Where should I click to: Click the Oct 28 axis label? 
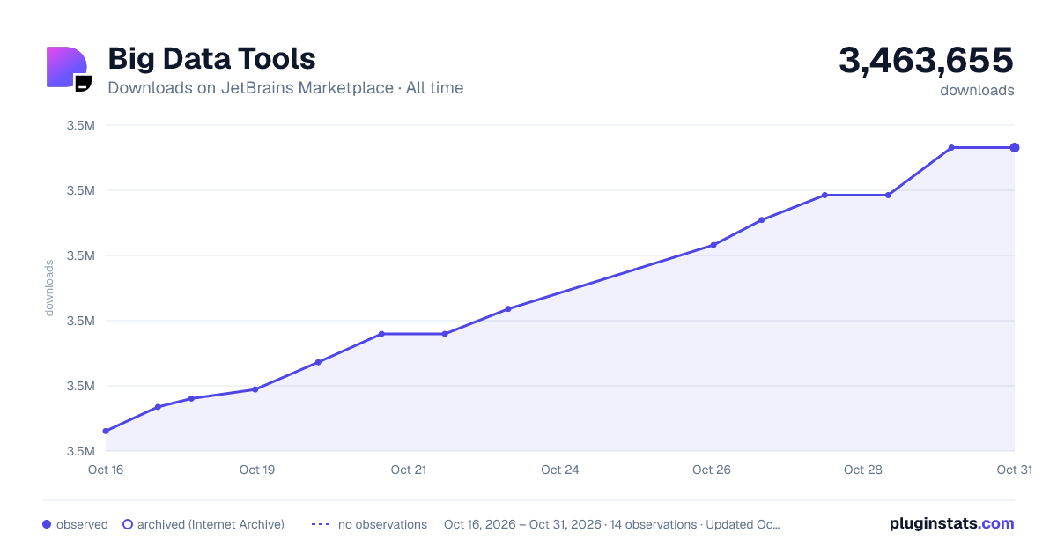[862, 470]
